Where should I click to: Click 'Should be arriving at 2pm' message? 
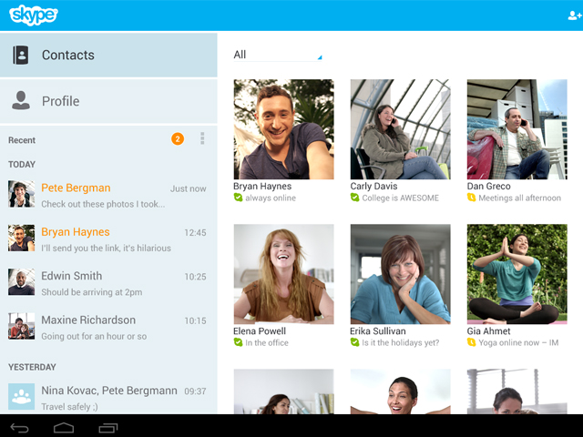pyautogui.click(x=91, y=292)
